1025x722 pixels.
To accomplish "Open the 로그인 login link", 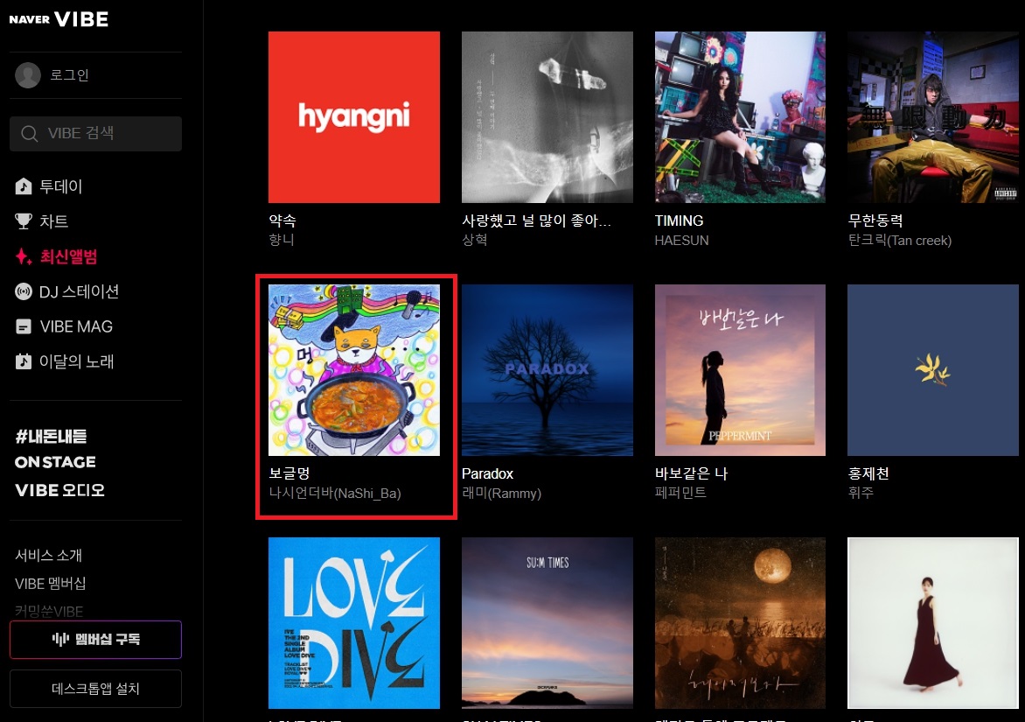I will [69, 75].
